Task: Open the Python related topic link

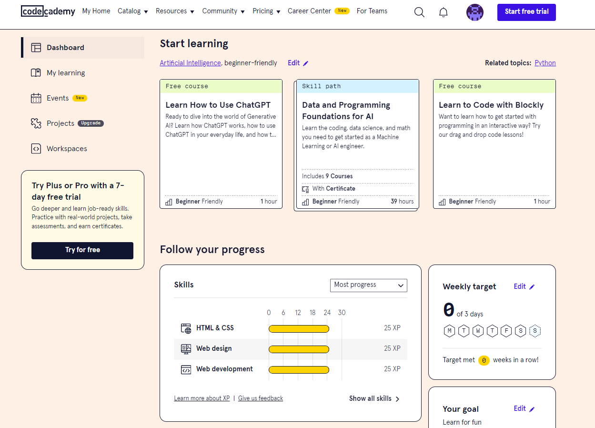Action: click(545, 63)
